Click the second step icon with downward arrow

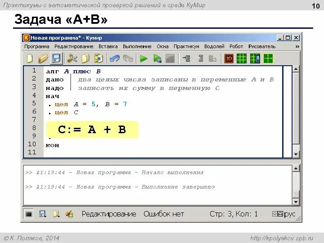point(200,58)
